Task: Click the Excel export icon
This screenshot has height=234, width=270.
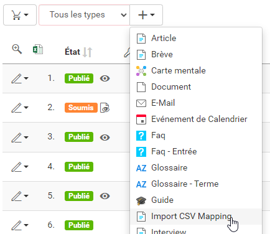Action: coord(38,49)
